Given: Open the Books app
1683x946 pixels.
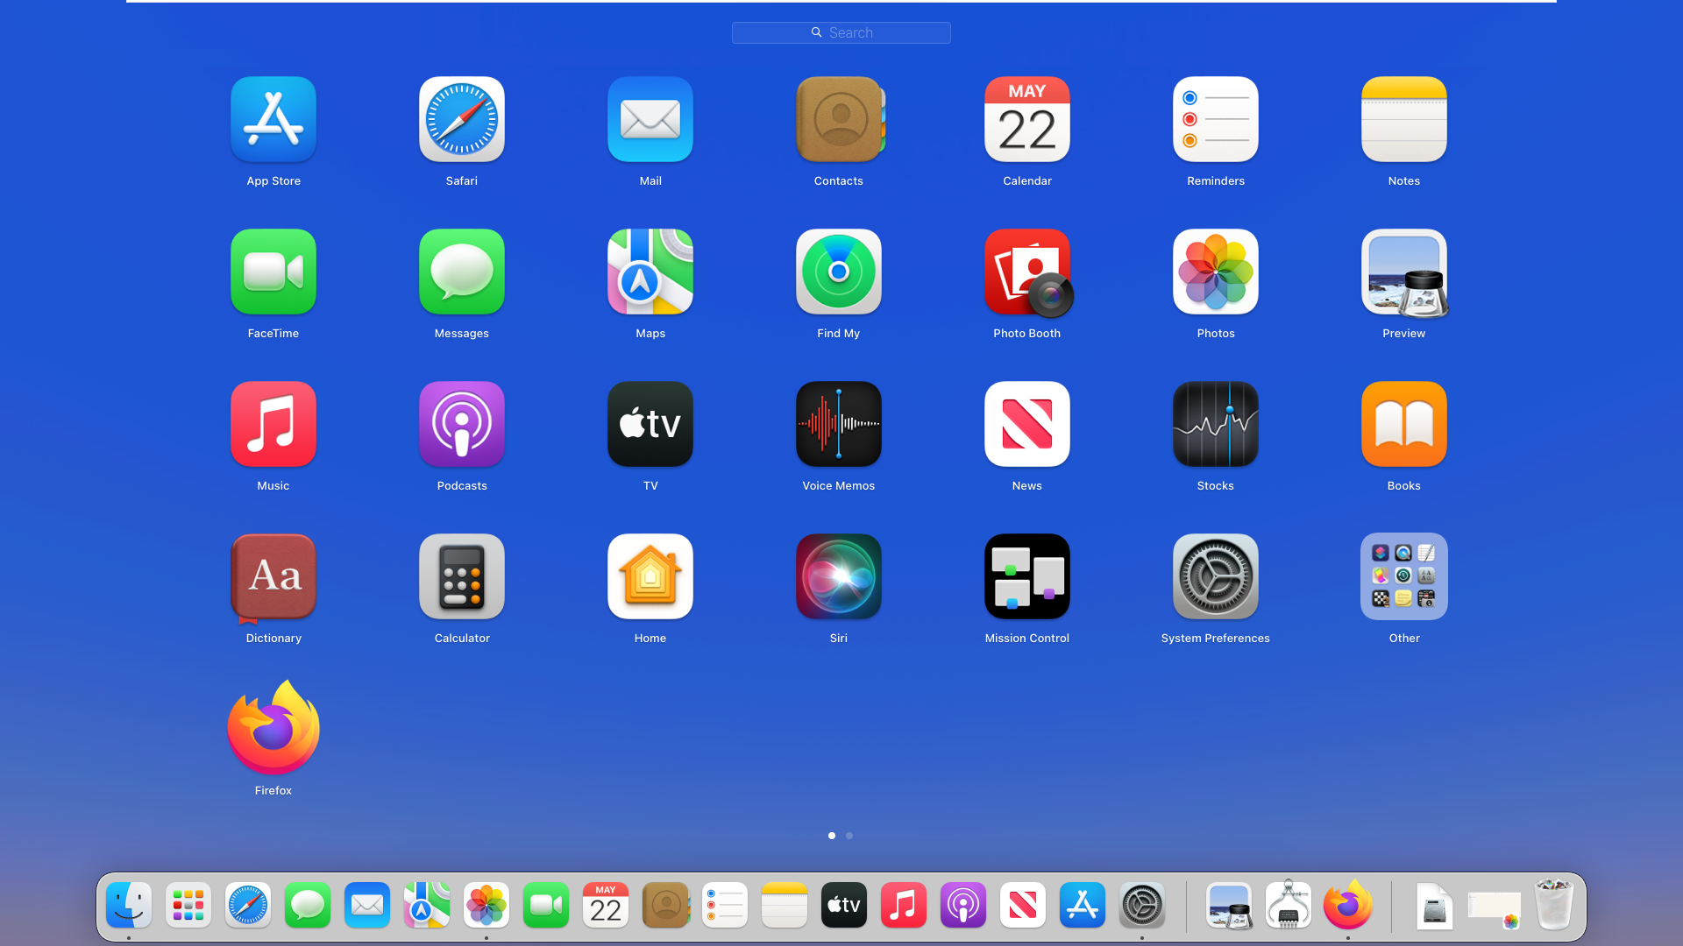Looking at the screenshot, I should [x=1403, y=424].
